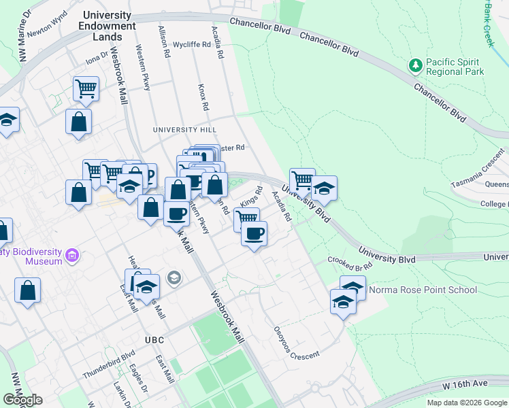The height and width of the screenshot is (408, 509).
Task: Click the Tasmania Crescent label
Action: click(x=478, y=169)
